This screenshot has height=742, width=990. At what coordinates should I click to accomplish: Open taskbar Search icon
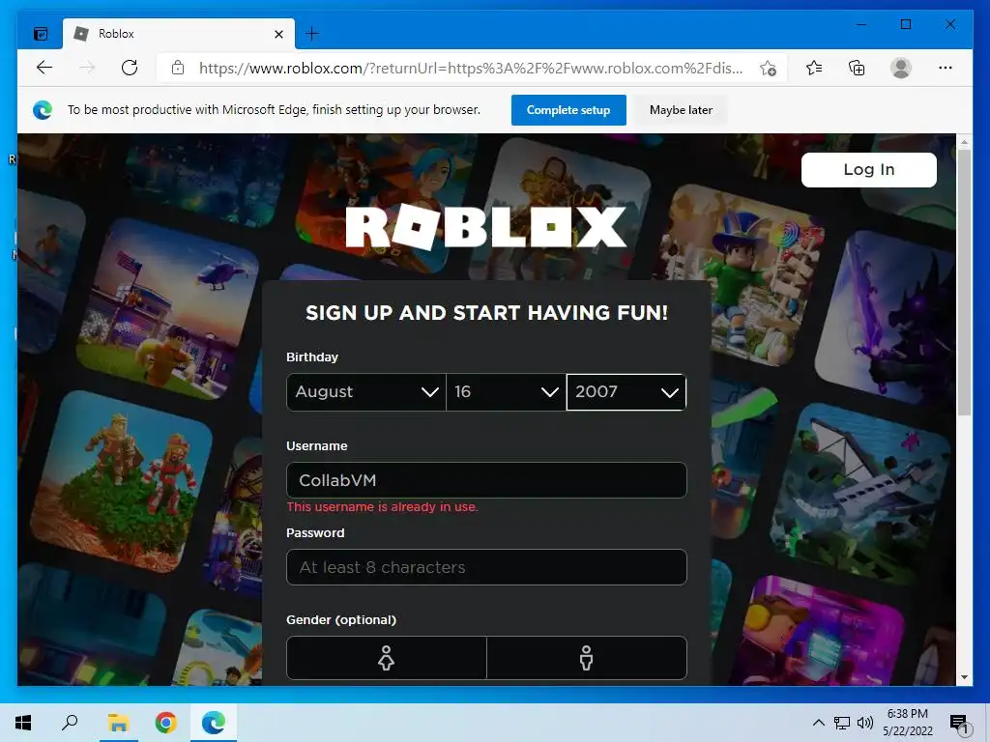click(70, 723)
